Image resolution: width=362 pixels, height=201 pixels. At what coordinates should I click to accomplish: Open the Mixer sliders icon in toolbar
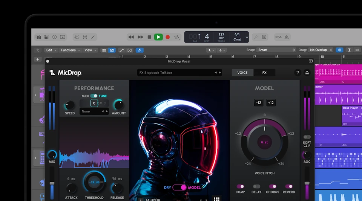[85, 37]
